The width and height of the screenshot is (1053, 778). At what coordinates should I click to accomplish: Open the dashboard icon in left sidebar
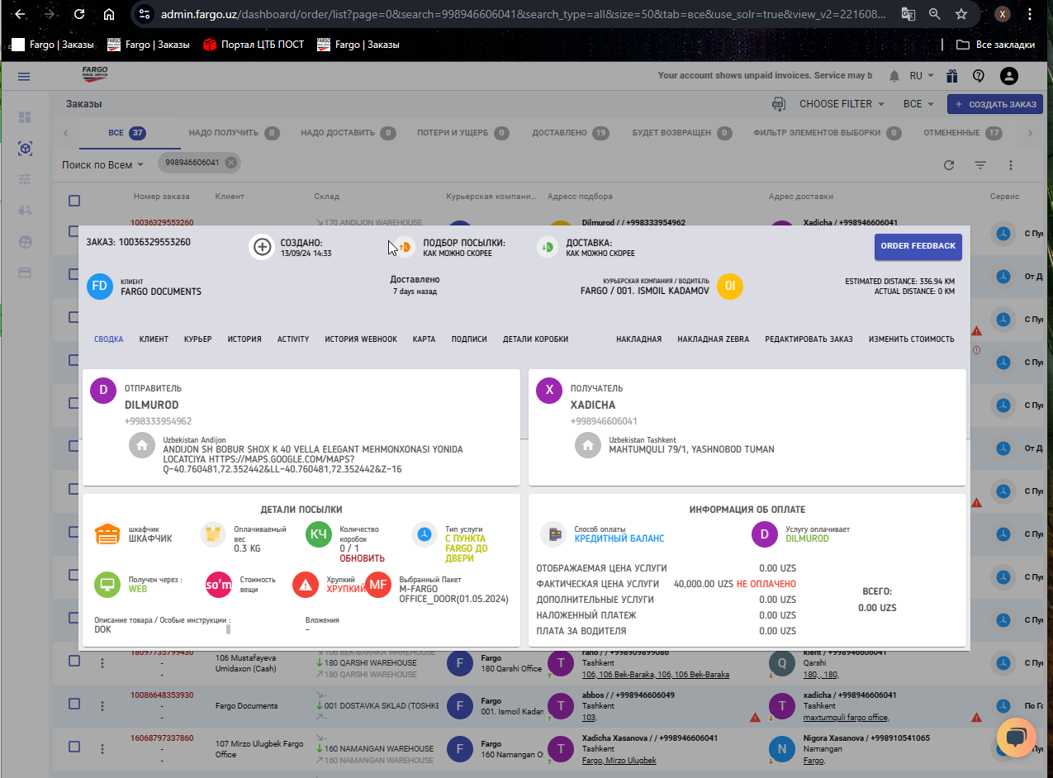coord(25,118)
